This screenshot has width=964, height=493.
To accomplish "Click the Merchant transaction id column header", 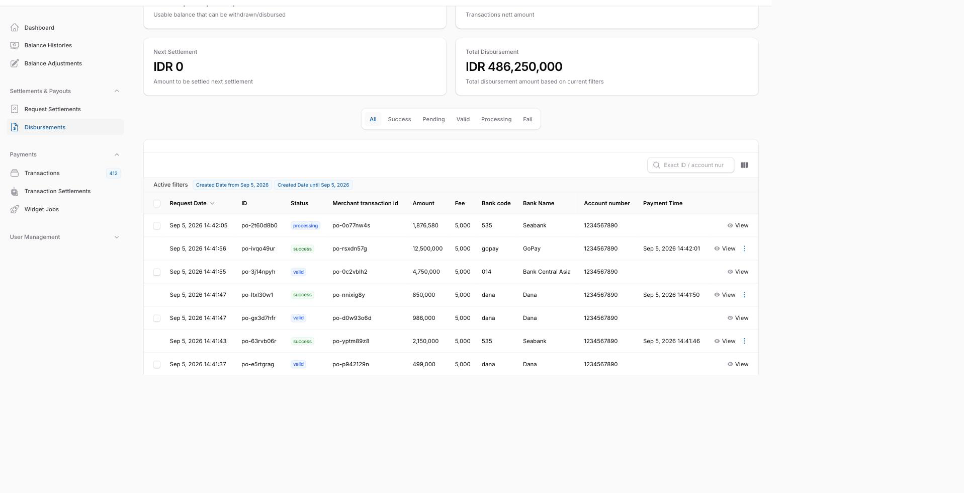I will 365,203.
